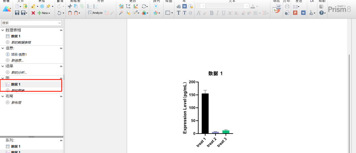Send graph to PowerPoint icon
356x153 pixels.
pyautogui.click(x=295, y=13)
